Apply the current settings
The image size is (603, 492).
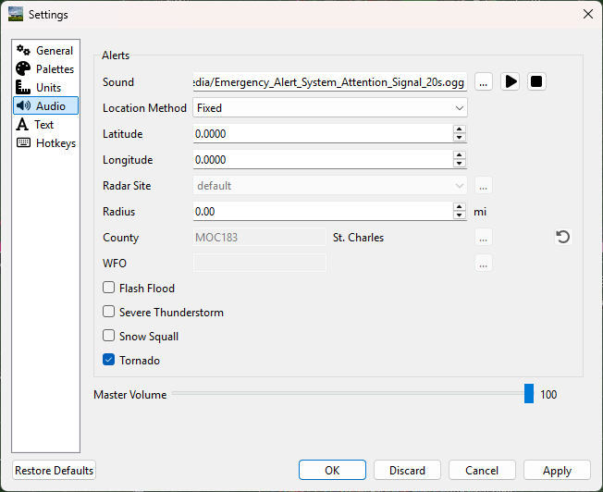(x=557, y=470)
